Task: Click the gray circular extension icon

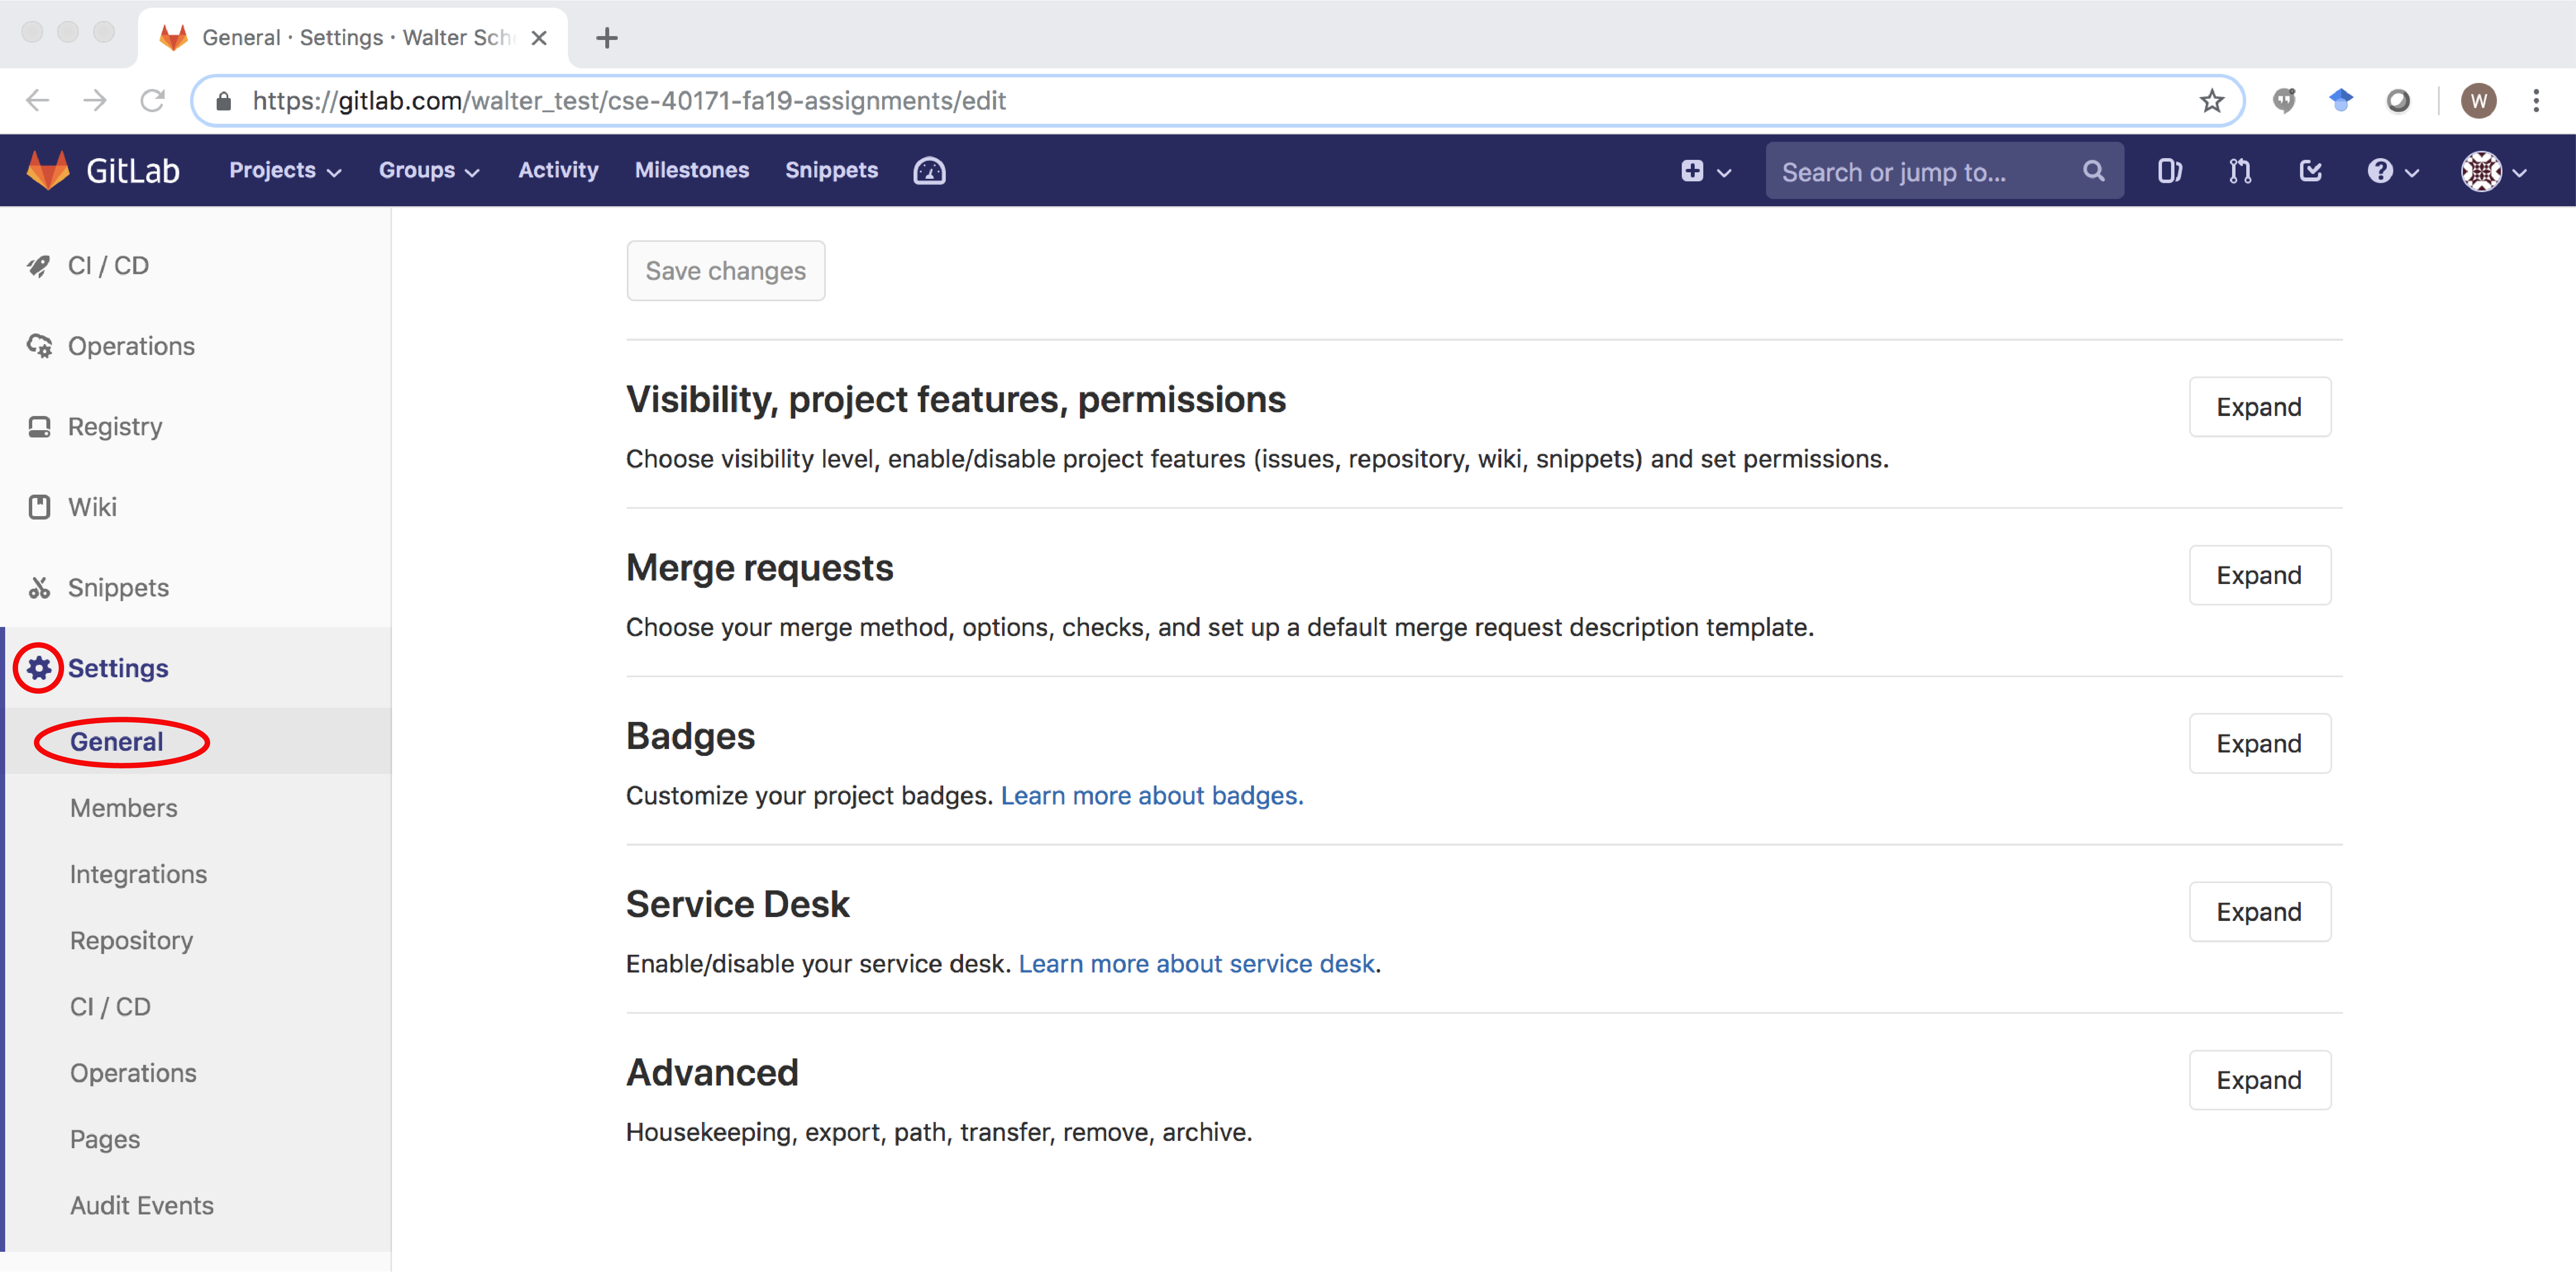Action: [2398, 101]
